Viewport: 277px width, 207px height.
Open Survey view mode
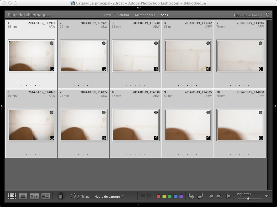pyautogui.click(x=46, y=196)
